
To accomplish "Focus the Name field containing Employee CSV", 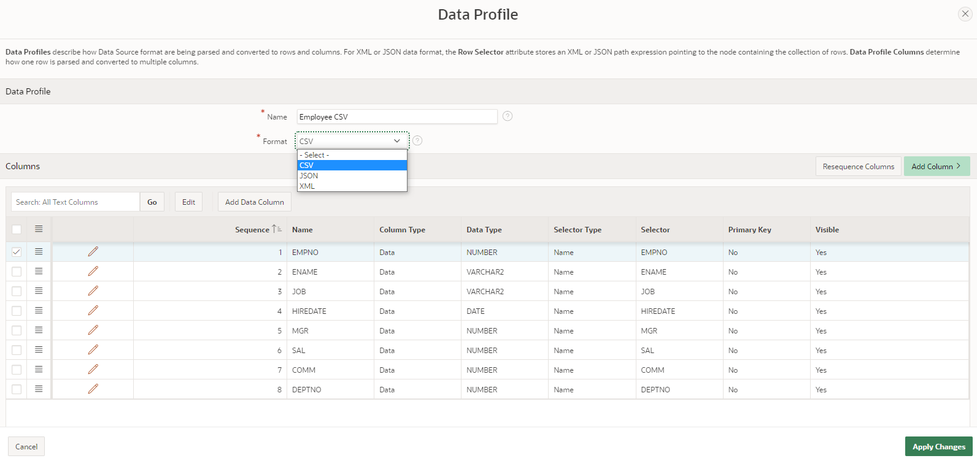I will coord(397,116).
